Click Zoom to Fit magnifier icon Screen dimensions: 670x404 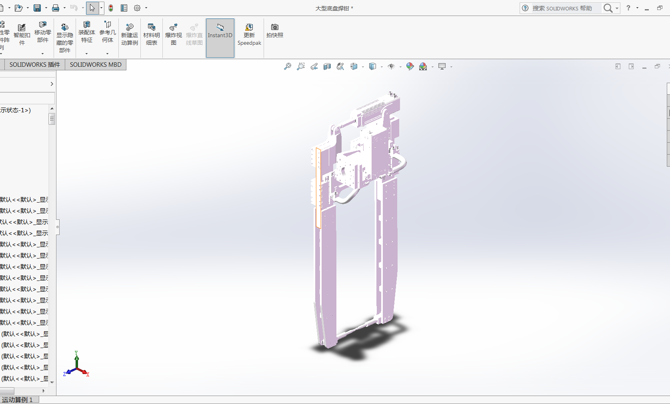click(288, 67)
